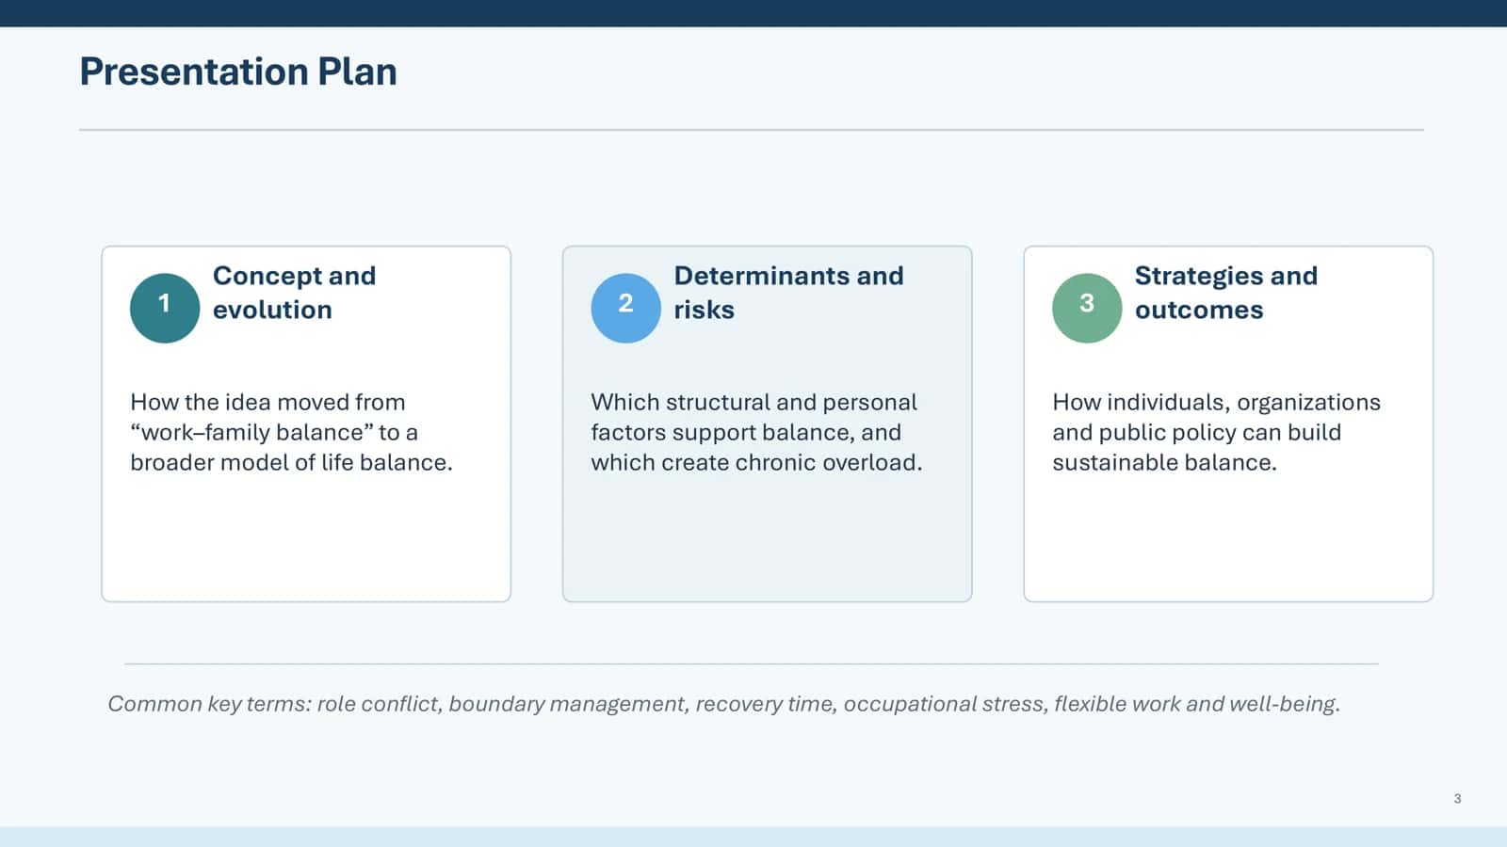Click the green circle numbered 3
This screenshot has width=1507, height=847.
pyautogui.click(x=1087, y=308)
